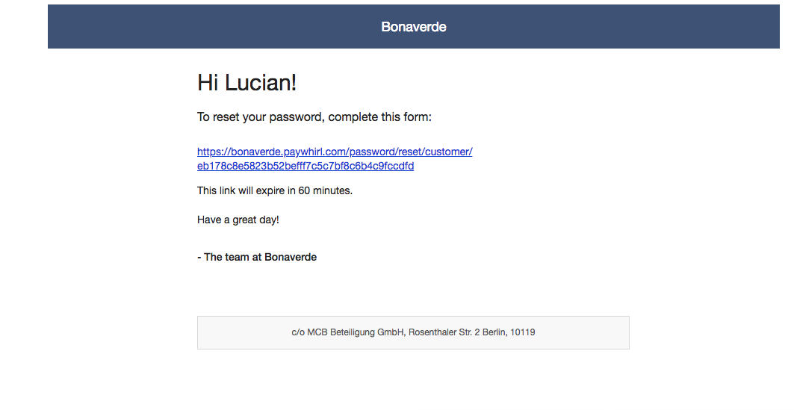Click the 'c/o' prefix in the footer address

(x=298, y=332)
